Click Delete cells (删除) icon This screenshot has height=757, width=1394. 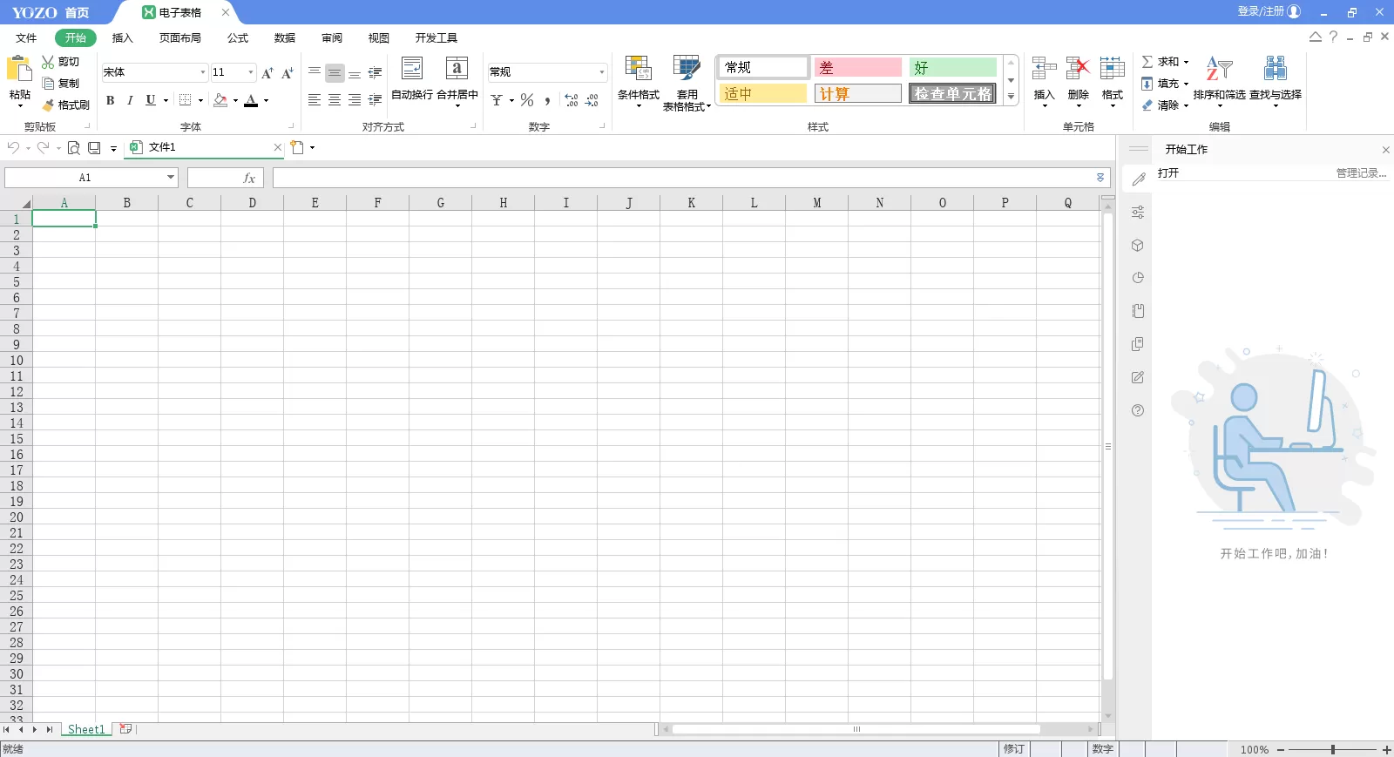(1078, 69)
